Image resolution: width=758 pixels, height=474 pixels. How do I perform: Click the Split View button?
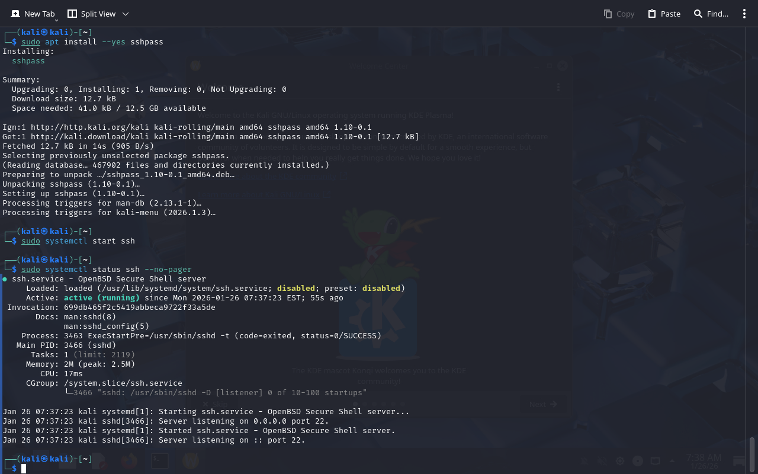(x=92, y=14)
